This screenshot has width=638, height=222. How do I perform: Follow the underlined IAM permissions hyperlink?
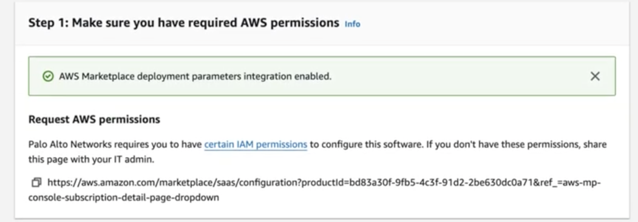[x=255, y=144]
